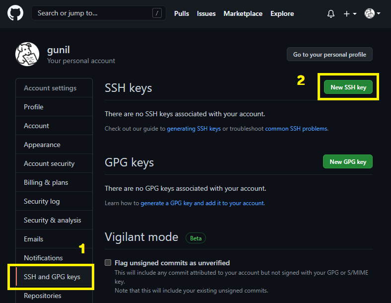
Task: Click Go to your personal profile button
Action: click(x=329, y=55)
